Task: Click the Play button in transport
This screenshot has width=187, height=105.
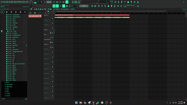Action: pyautogui.click(x=38, y=2)
